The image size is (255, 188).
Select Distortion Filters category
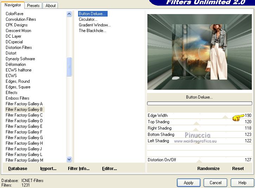tap(19, 48)
